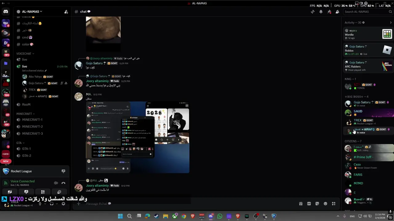
Task: Open Gojo Satoru ARC Raiders activity card
Action: point(368,66)
